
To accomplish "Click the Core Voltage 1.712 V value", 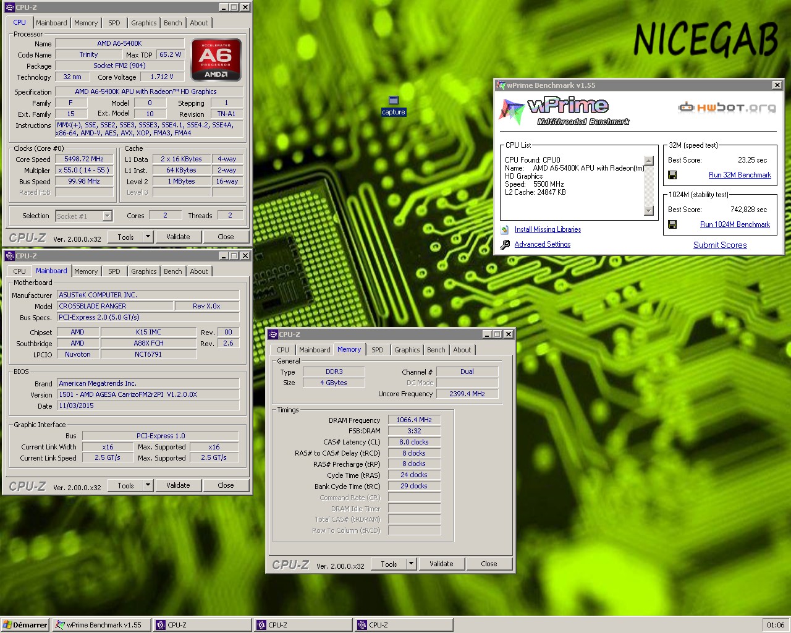I will (x=162, y=77).
